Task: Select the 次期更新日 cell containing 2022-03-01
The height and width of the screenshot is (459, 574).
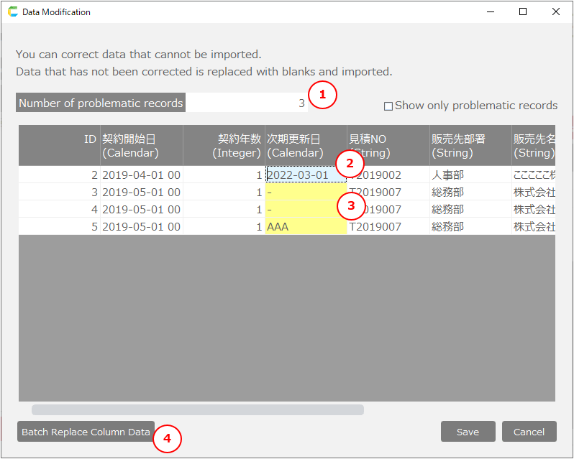Action: (x=302, y=175)
